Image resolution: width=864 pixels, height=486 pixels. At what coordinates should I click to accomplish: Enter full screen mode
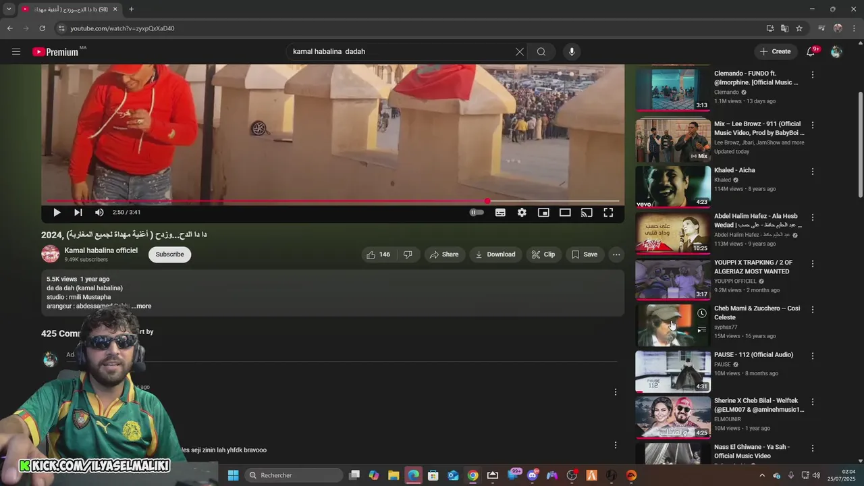(x=608, y=212)
